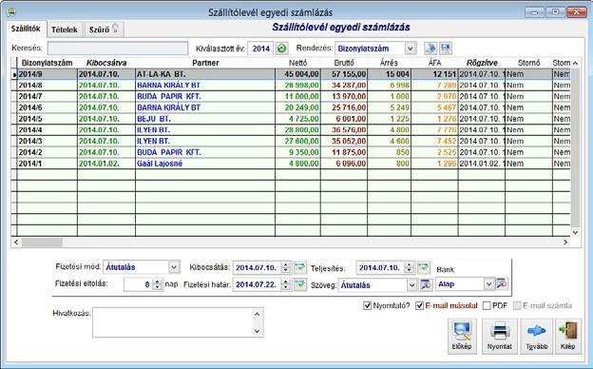Click the Fizetési határ date spinner arrows
The width and height of the screenshot is (593, 369).
(286, 284)
